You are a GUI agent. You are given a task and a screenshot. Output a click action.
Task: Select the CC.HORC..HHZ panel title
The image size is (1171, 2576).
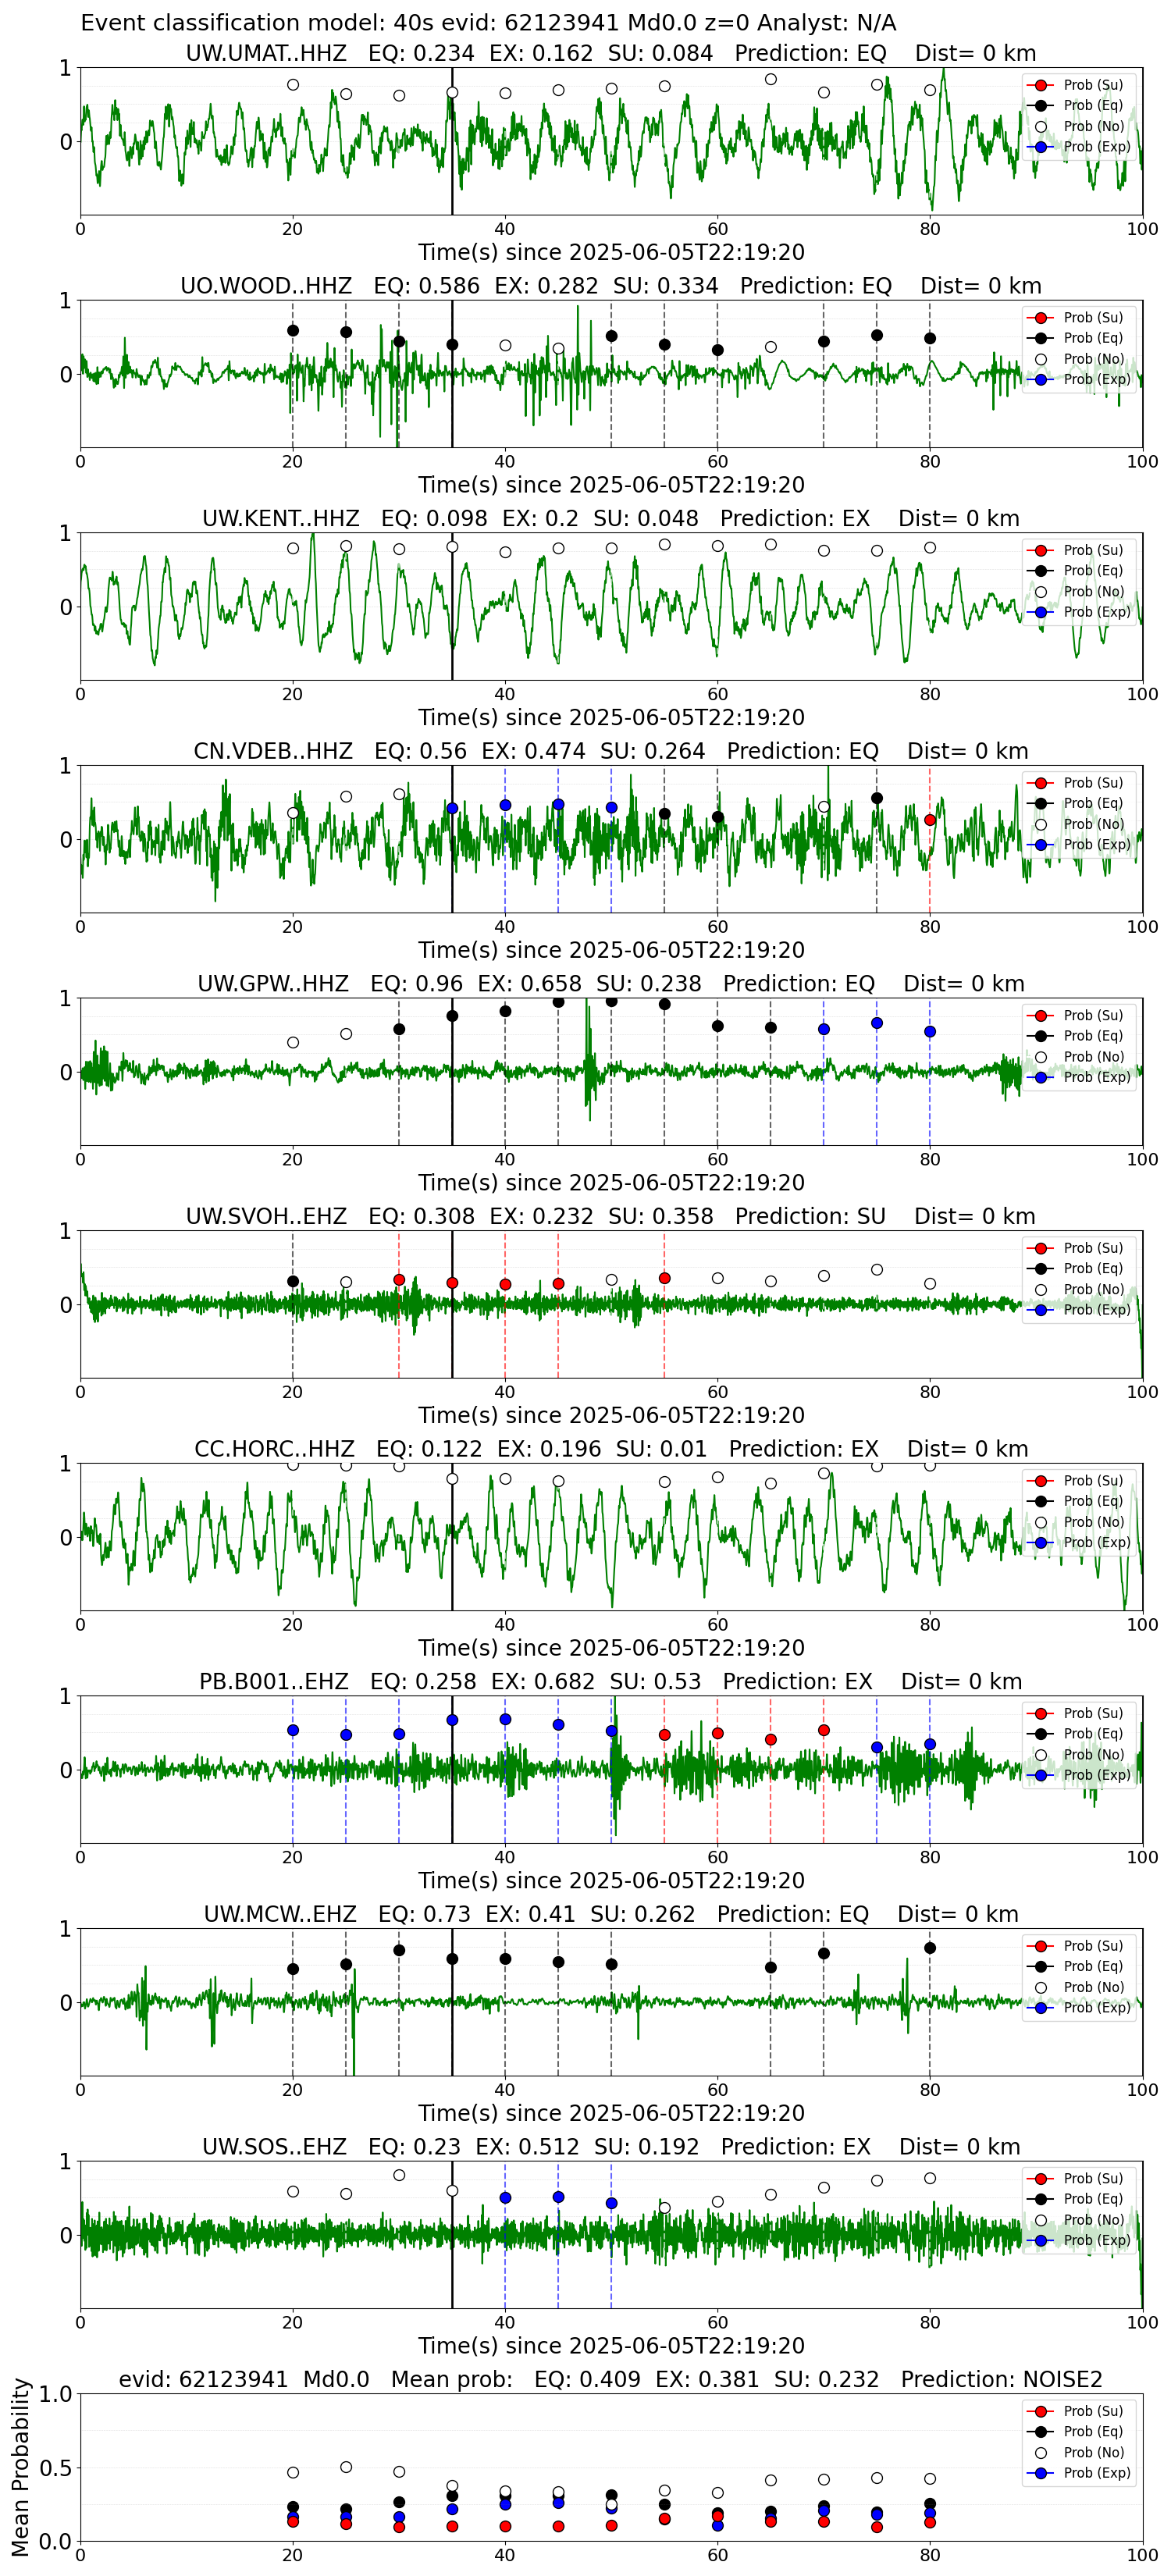(611, 1449)
